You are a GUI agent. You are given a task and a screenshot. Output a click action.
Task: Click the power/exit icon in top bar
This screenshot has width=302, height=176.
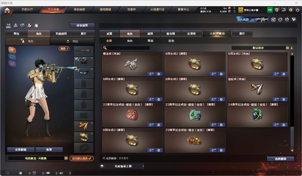pos(298,10)
